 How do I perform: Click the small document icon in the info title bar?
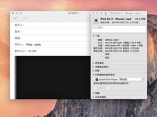pyautogui.click(x=105, y=13)
